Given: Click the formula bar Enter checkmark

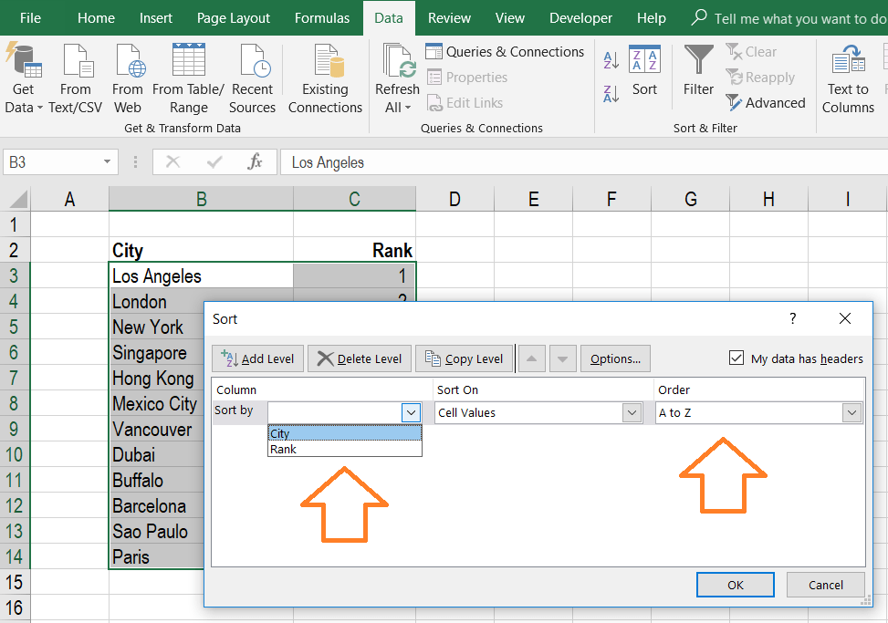Looking at the screenshot, I should tap(214, 162).
